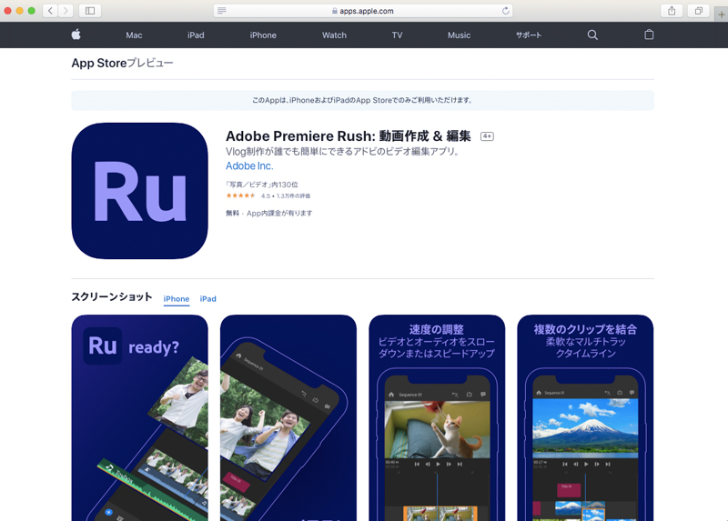Open the Adobe Inc. developer link
Image resolution: width=728 pixels, height=521 pixels.
click(x=249, y=165)
